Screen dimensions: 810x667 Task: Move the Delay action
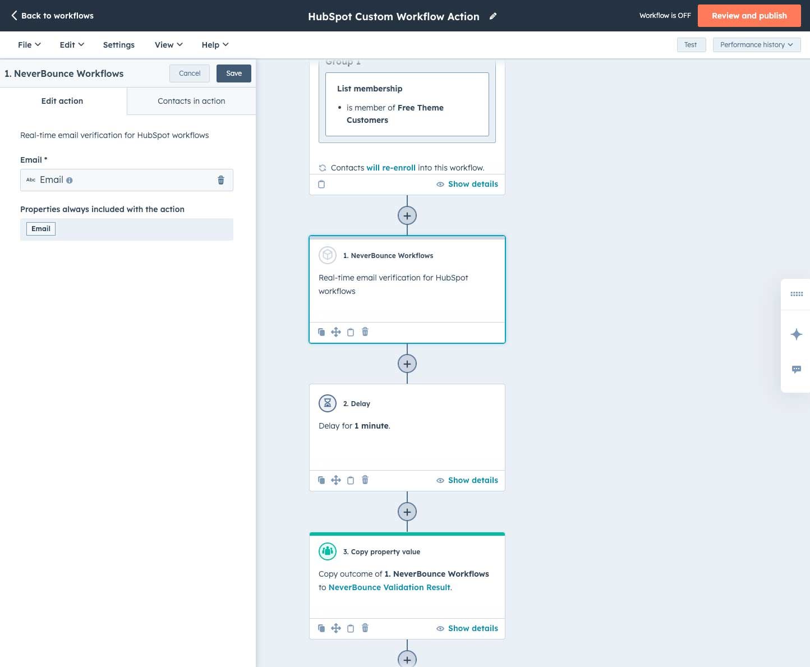point(336,480)
